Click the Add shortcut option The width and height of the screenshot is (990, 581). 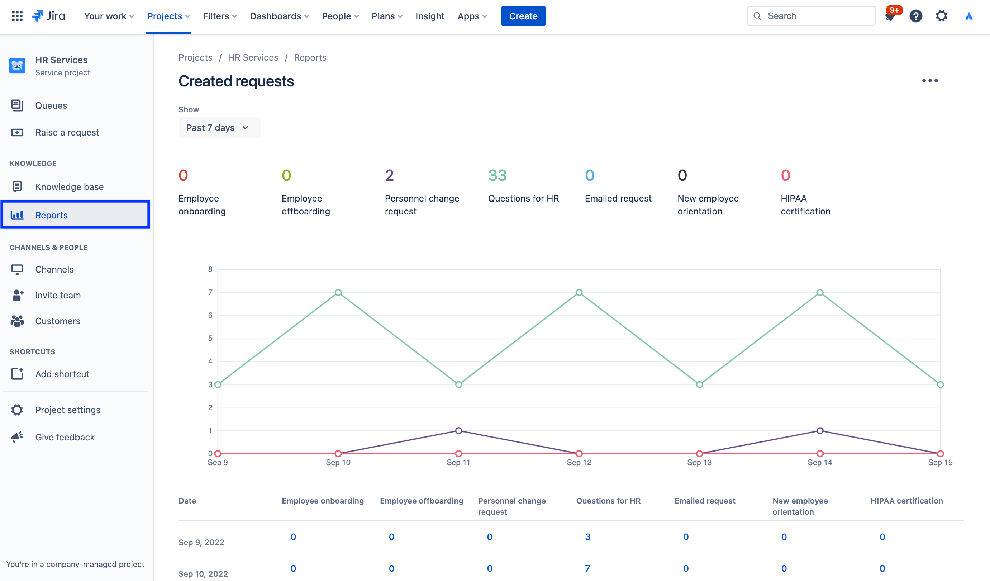click(x=62, y=373)
